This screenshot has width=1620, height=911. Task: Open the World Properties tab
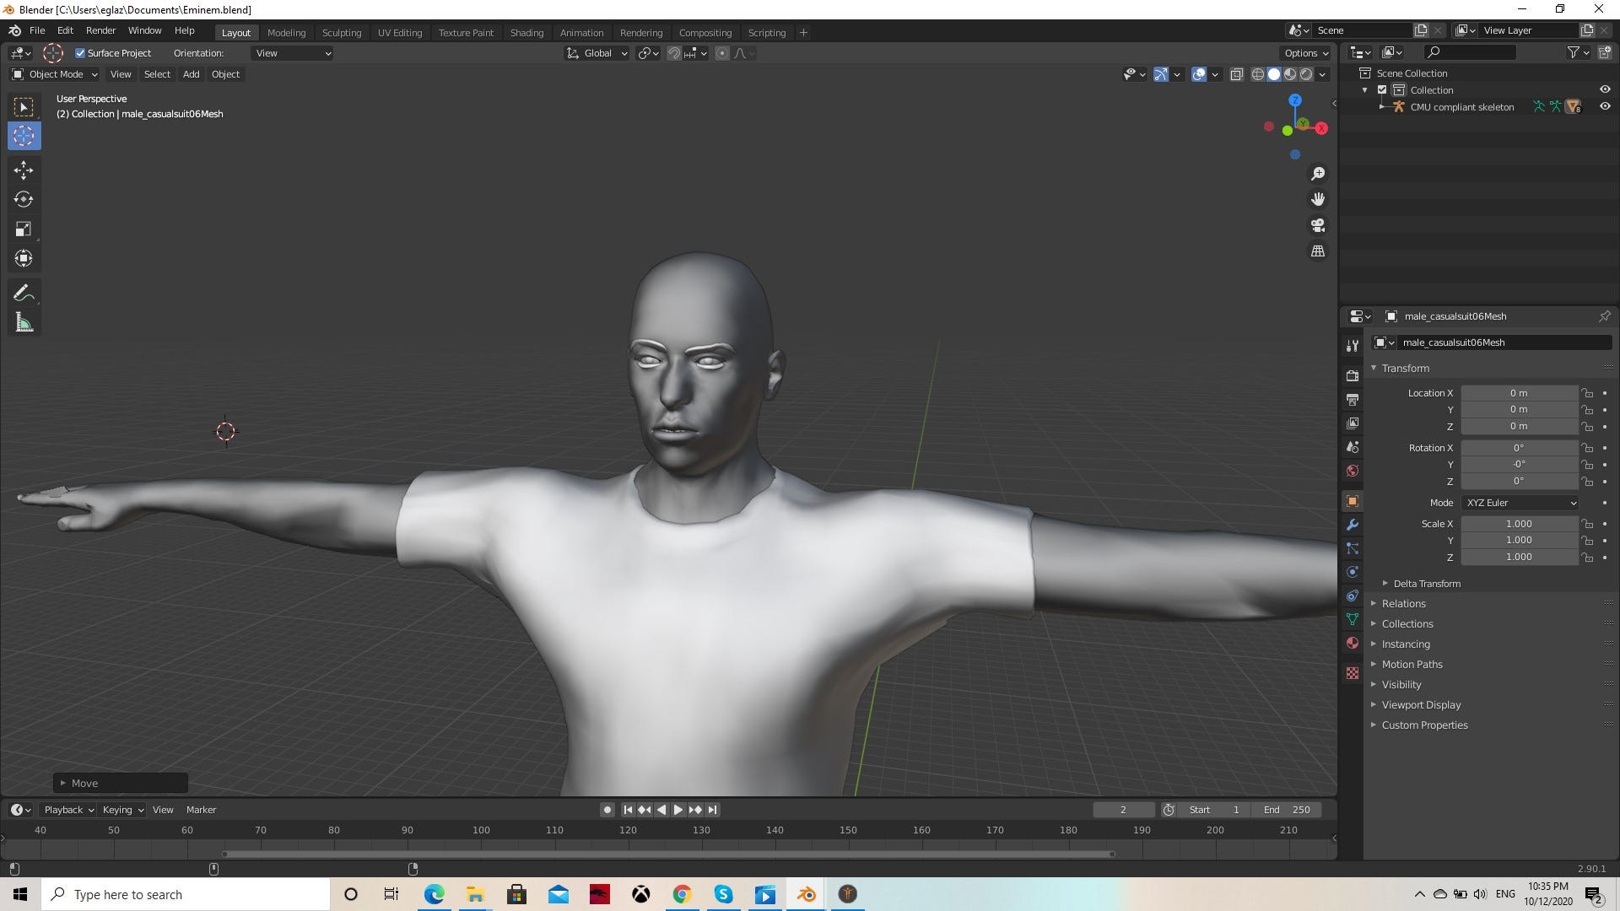[1353, 471]
